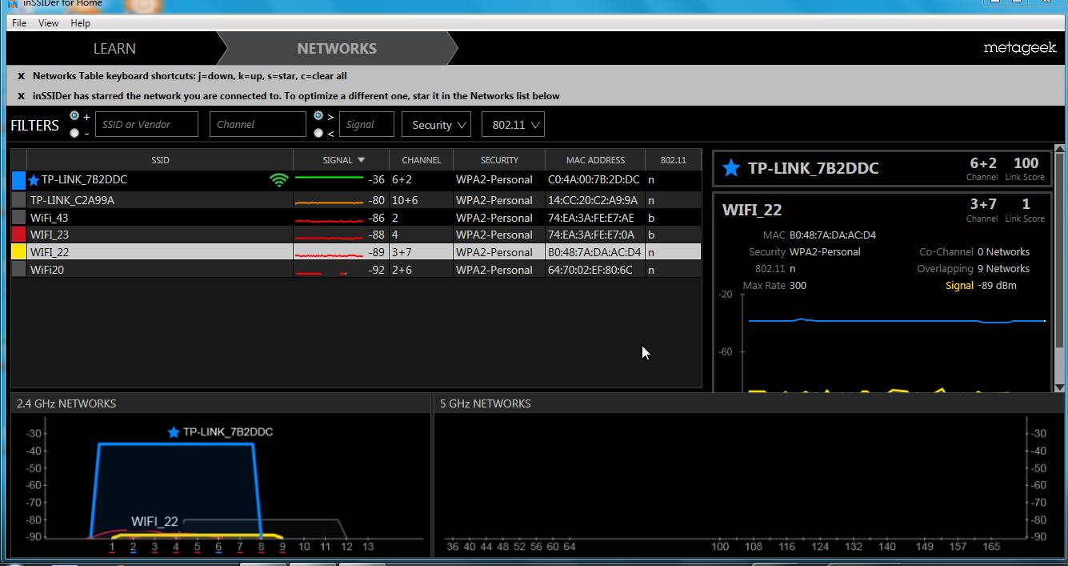Image resolution: width=1068 pixels, height=566 pixels.
Task: Click the green Wi-Fi connected icon
Action: pyautogui.click(x=278, y=180)
